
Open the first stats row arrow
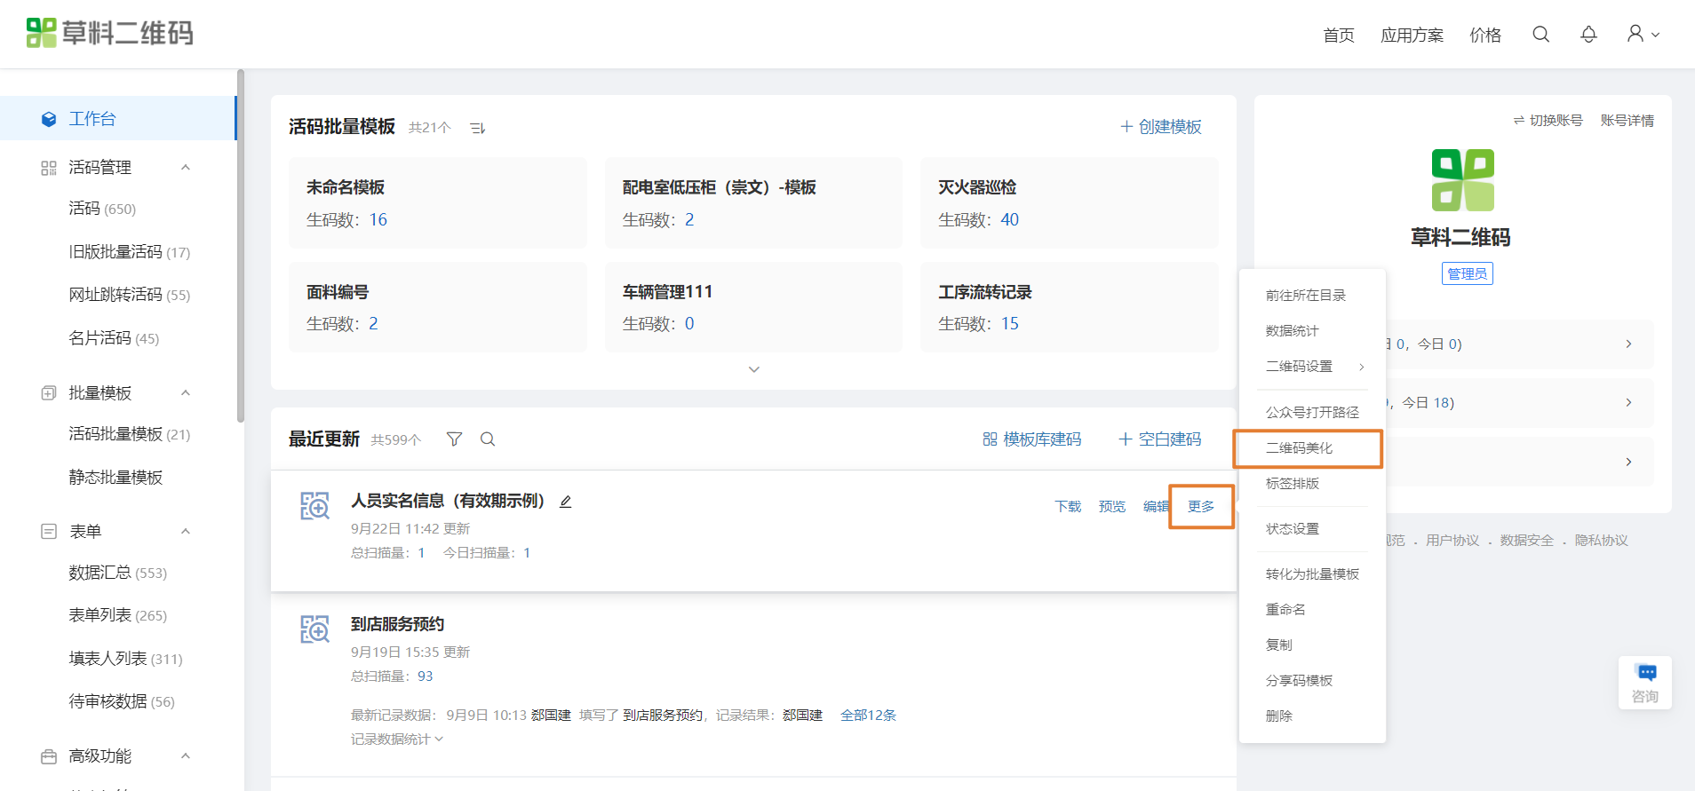coord(1628,344)
